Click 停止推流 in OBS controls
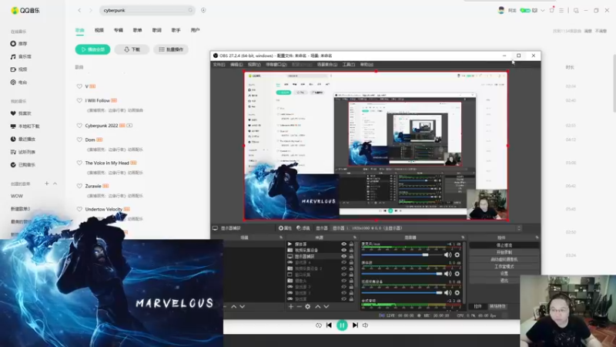The image size is (616, 347). click(504, 245)
